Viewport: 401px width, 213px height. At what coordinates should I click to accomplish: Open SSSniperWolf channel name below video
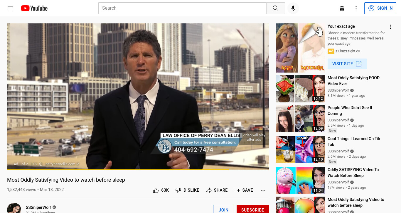pos(38,207)
